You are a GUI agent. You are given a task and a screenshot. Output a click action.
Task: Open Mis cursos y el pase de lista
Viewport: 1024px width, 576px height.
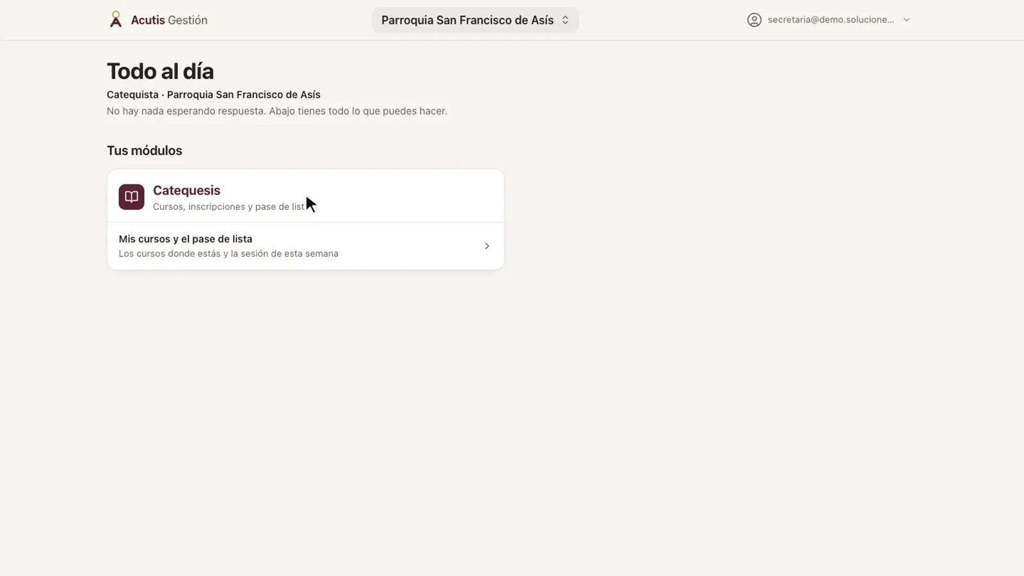(x=305, y=246)
